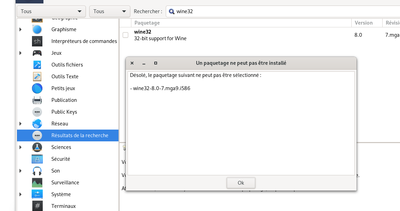Click the Sciences flask icon
Image resolution: width=400 pixels, height=211 pixels.
click(x=37, y=147)
